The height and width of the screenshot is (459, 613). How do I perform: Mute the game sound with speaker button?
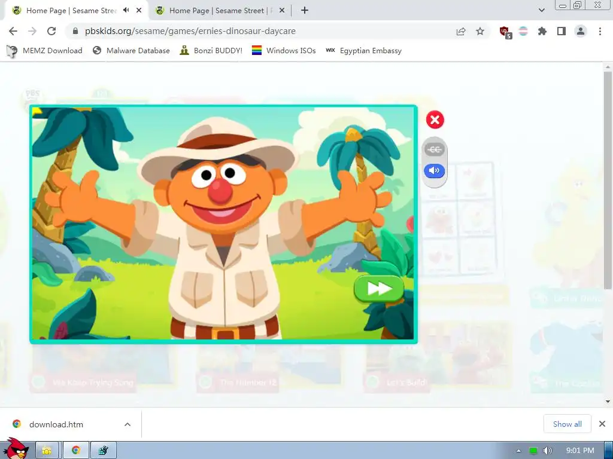tap(435, 170)
